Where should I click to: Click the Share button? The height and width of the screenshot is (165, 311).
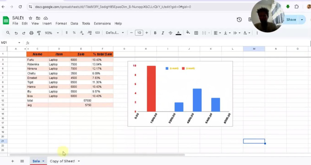click(x=291, y=20)
